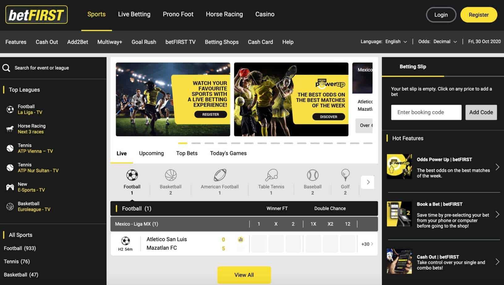Open the Horse Racing section

pos(224,14)
